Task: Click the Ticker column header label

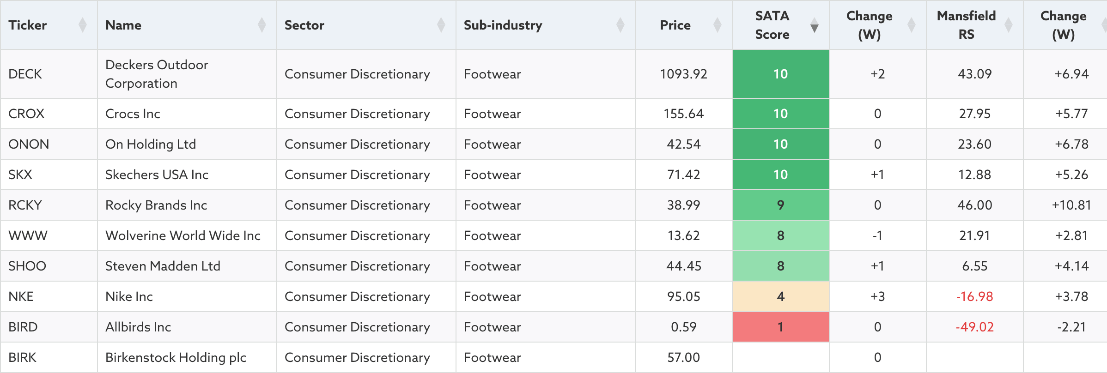Action: [x=28, y=25]
